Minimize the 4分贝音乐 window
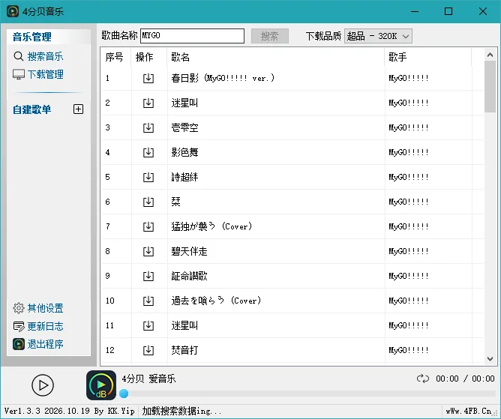Image resolution: width=501 pixels, height=419 pixels. (x=415, y=11)
